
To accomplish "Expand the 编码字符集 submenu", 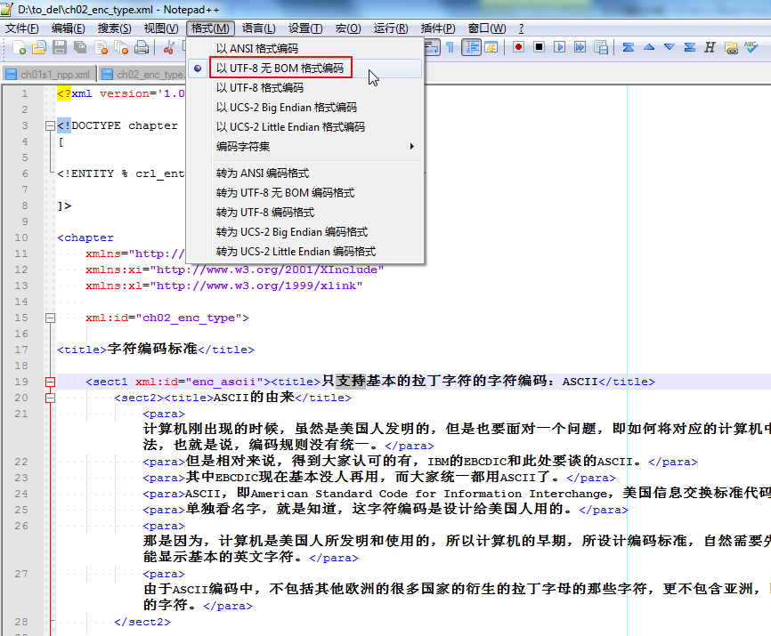I will pos(304,147).
